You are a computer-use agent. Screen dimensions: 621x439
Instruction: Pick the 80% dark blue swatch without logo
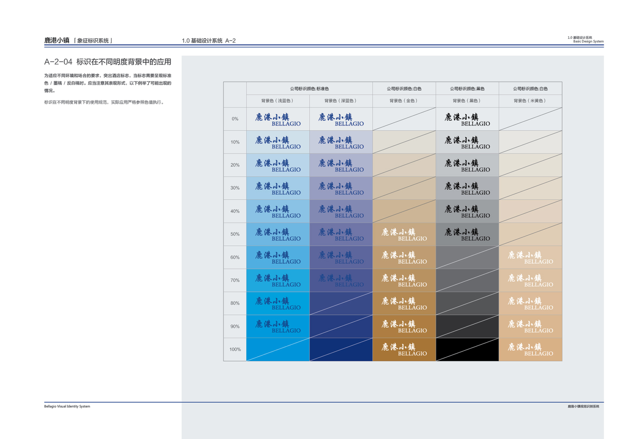point(341,303)
